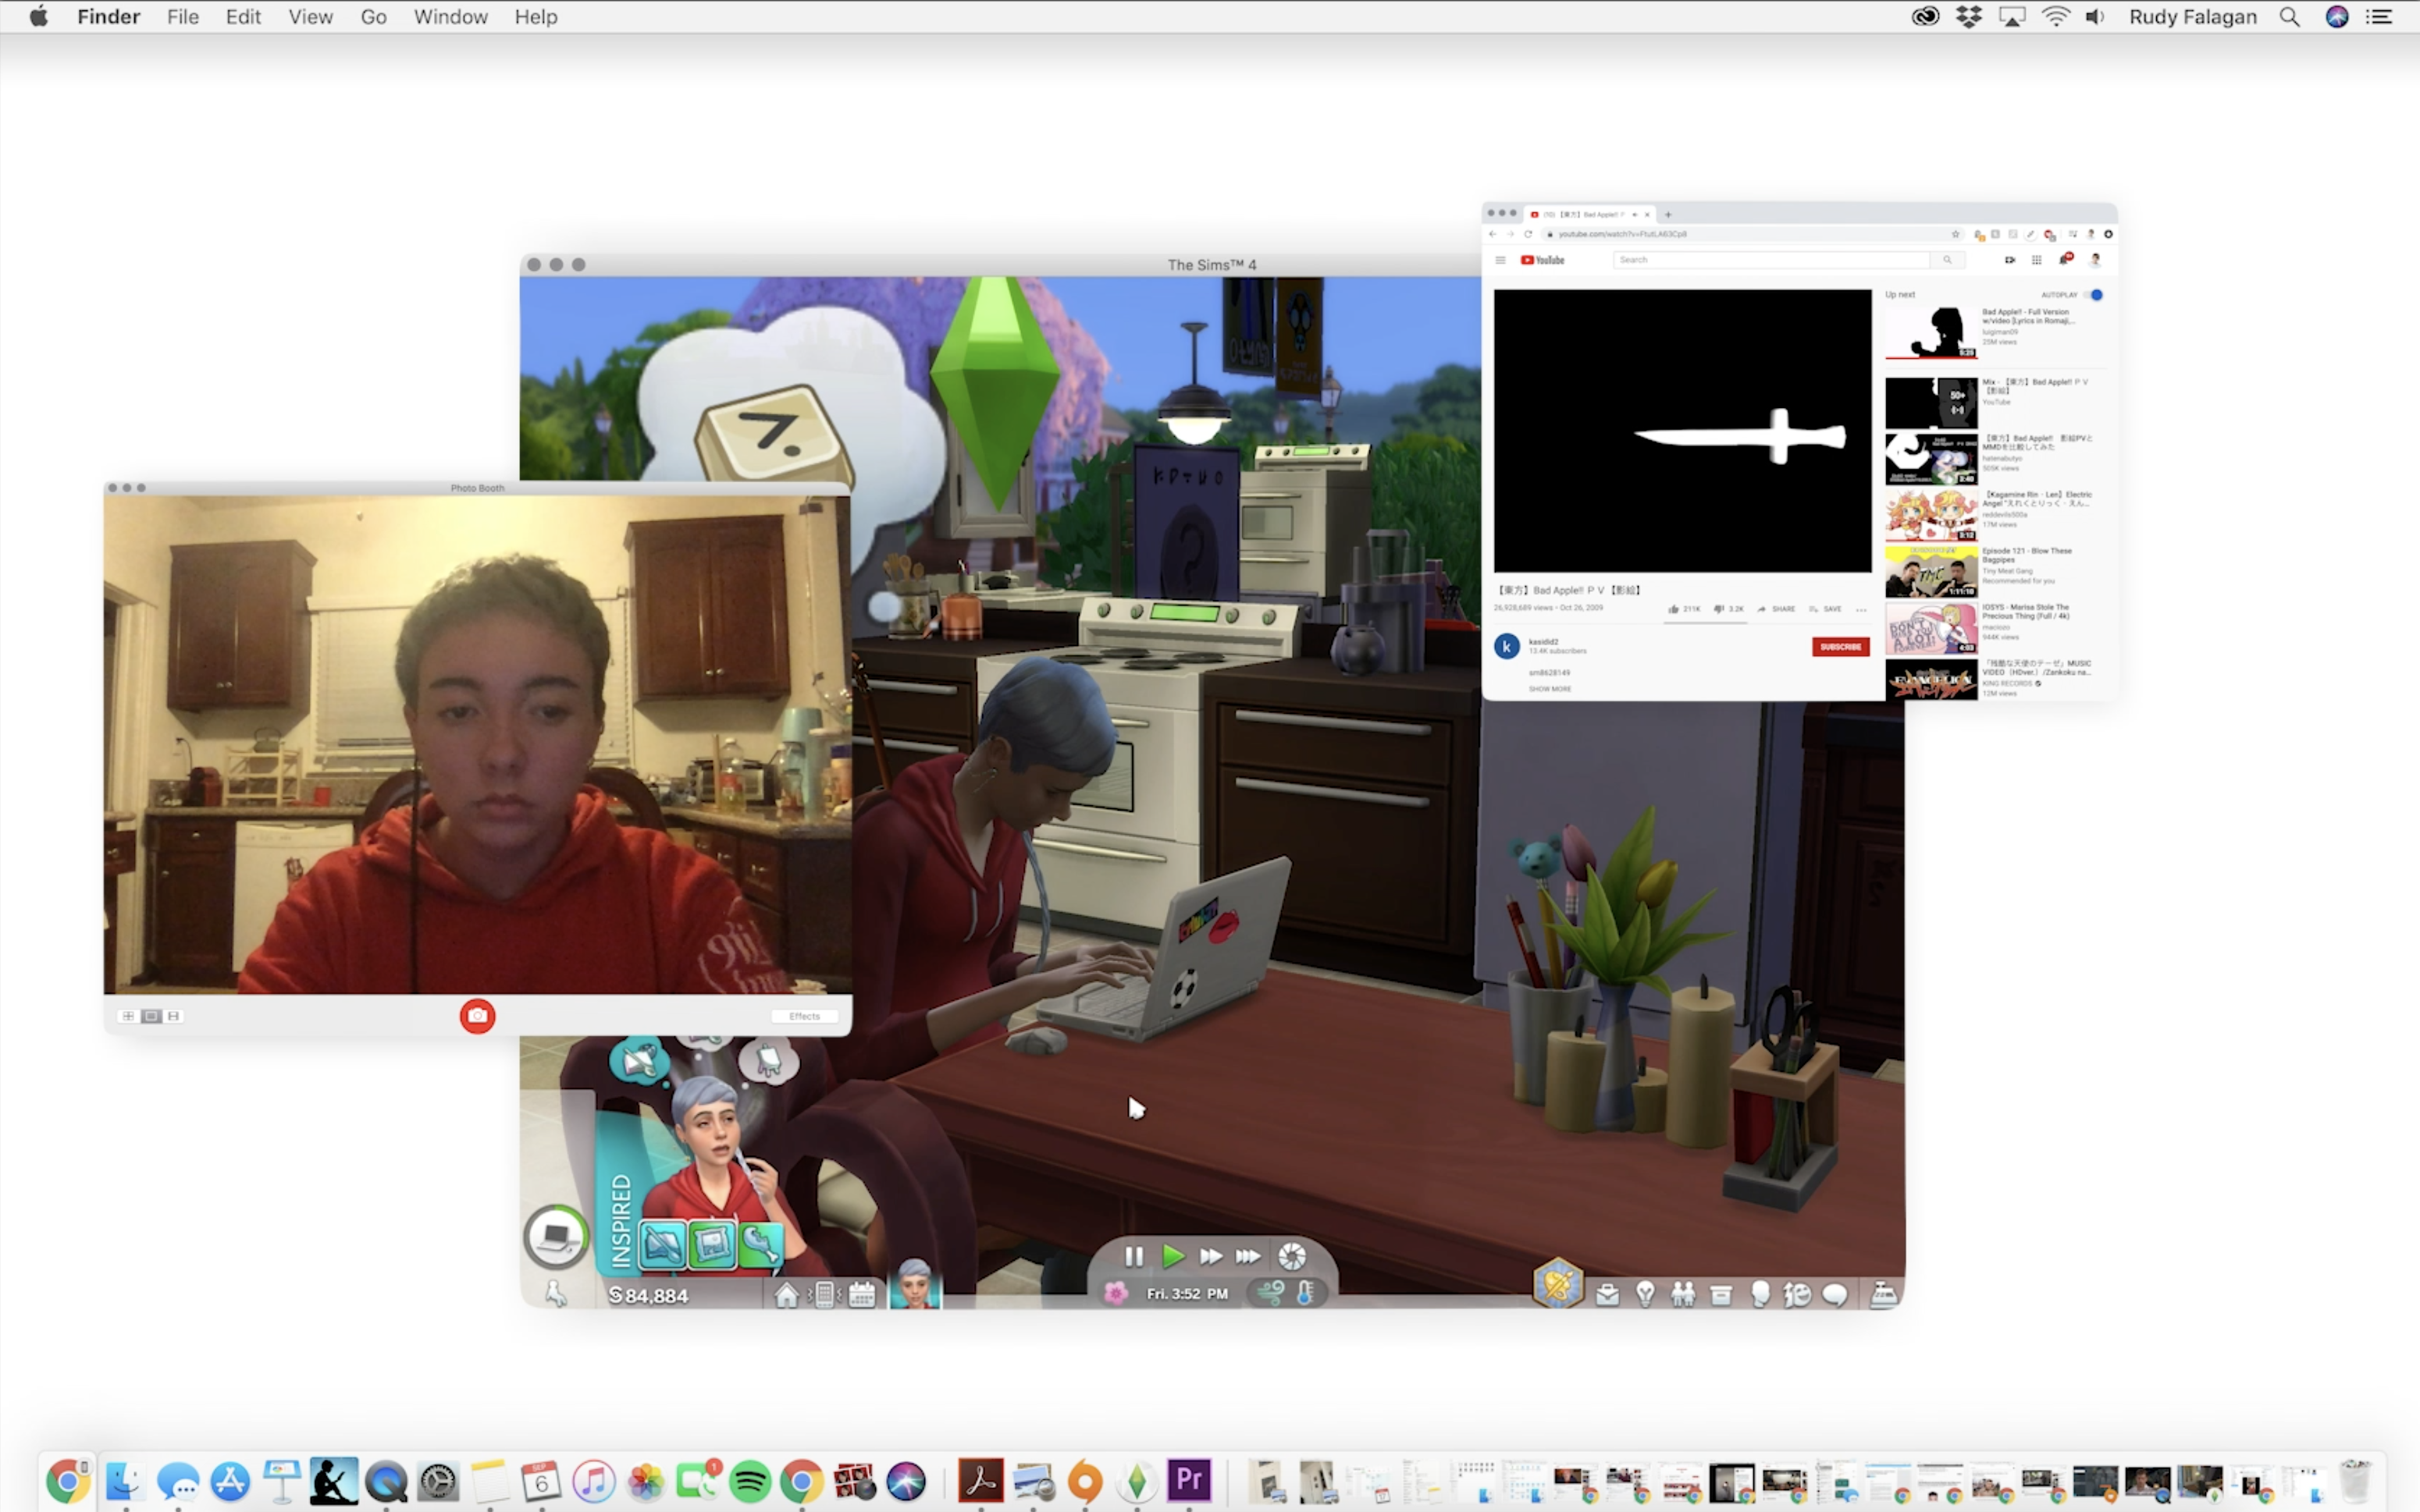Switch Photo Booth to four-up photo mode

(128, 1016)
